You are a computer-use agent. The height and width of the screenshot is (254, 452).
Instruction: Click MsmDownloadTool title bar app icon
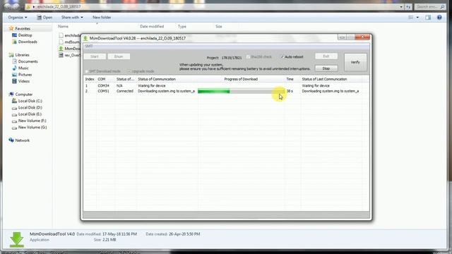coord(85,38)
